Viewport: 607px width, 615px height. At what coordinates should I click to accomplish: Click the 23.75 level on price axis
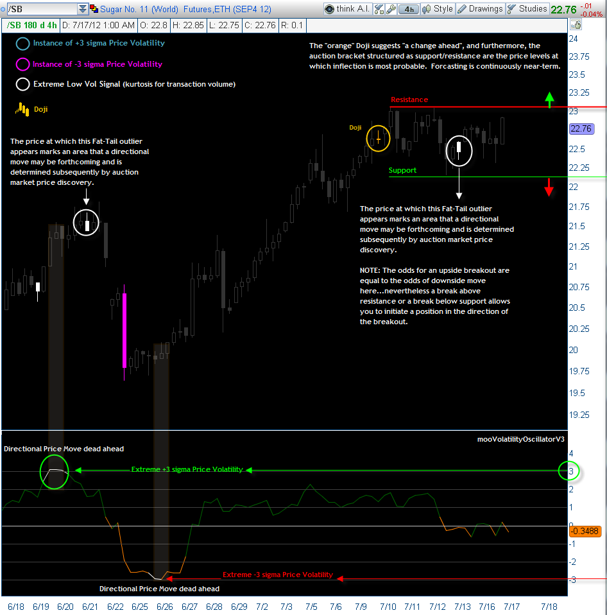(579, 56)
